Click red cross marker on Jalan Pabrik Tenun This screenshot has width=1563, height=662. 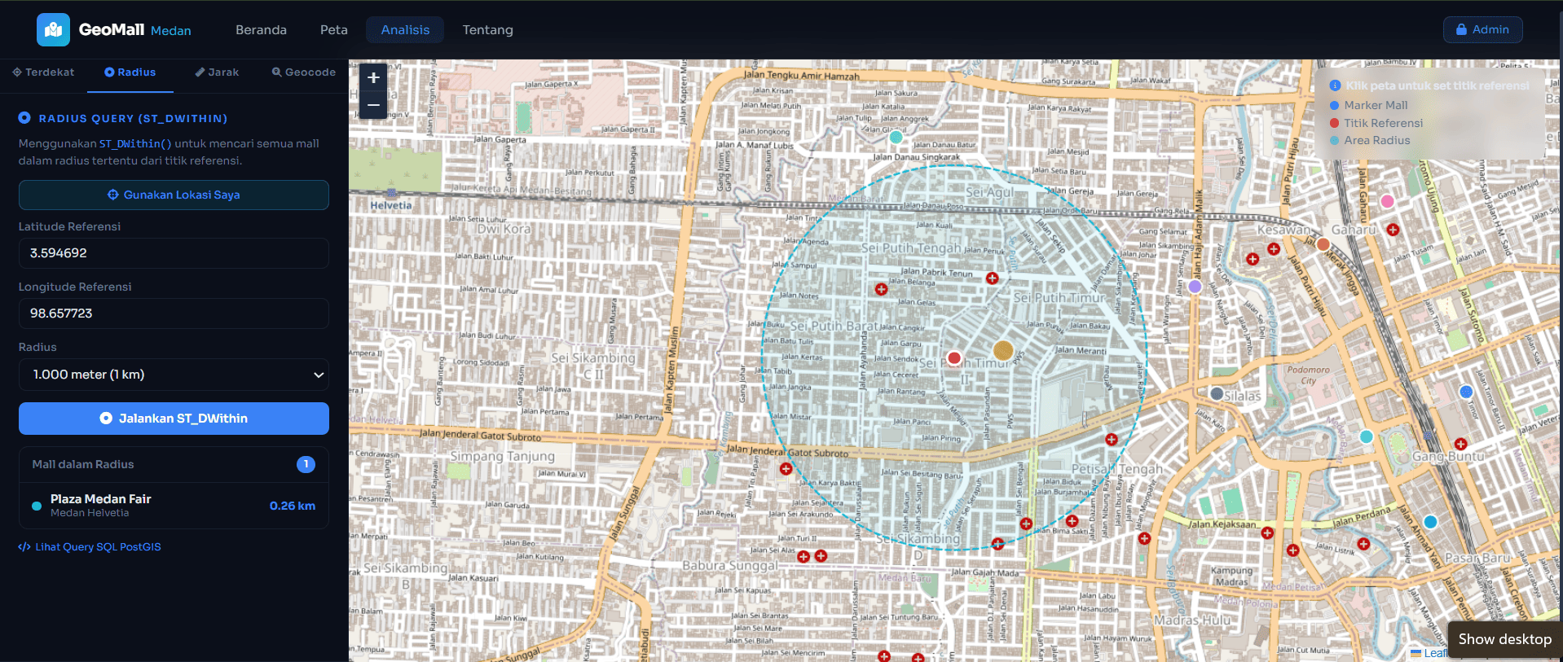992,278
